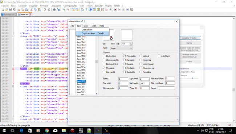Show hidden system tray icons chevron
236x134 pixels.
coord(198,130)
